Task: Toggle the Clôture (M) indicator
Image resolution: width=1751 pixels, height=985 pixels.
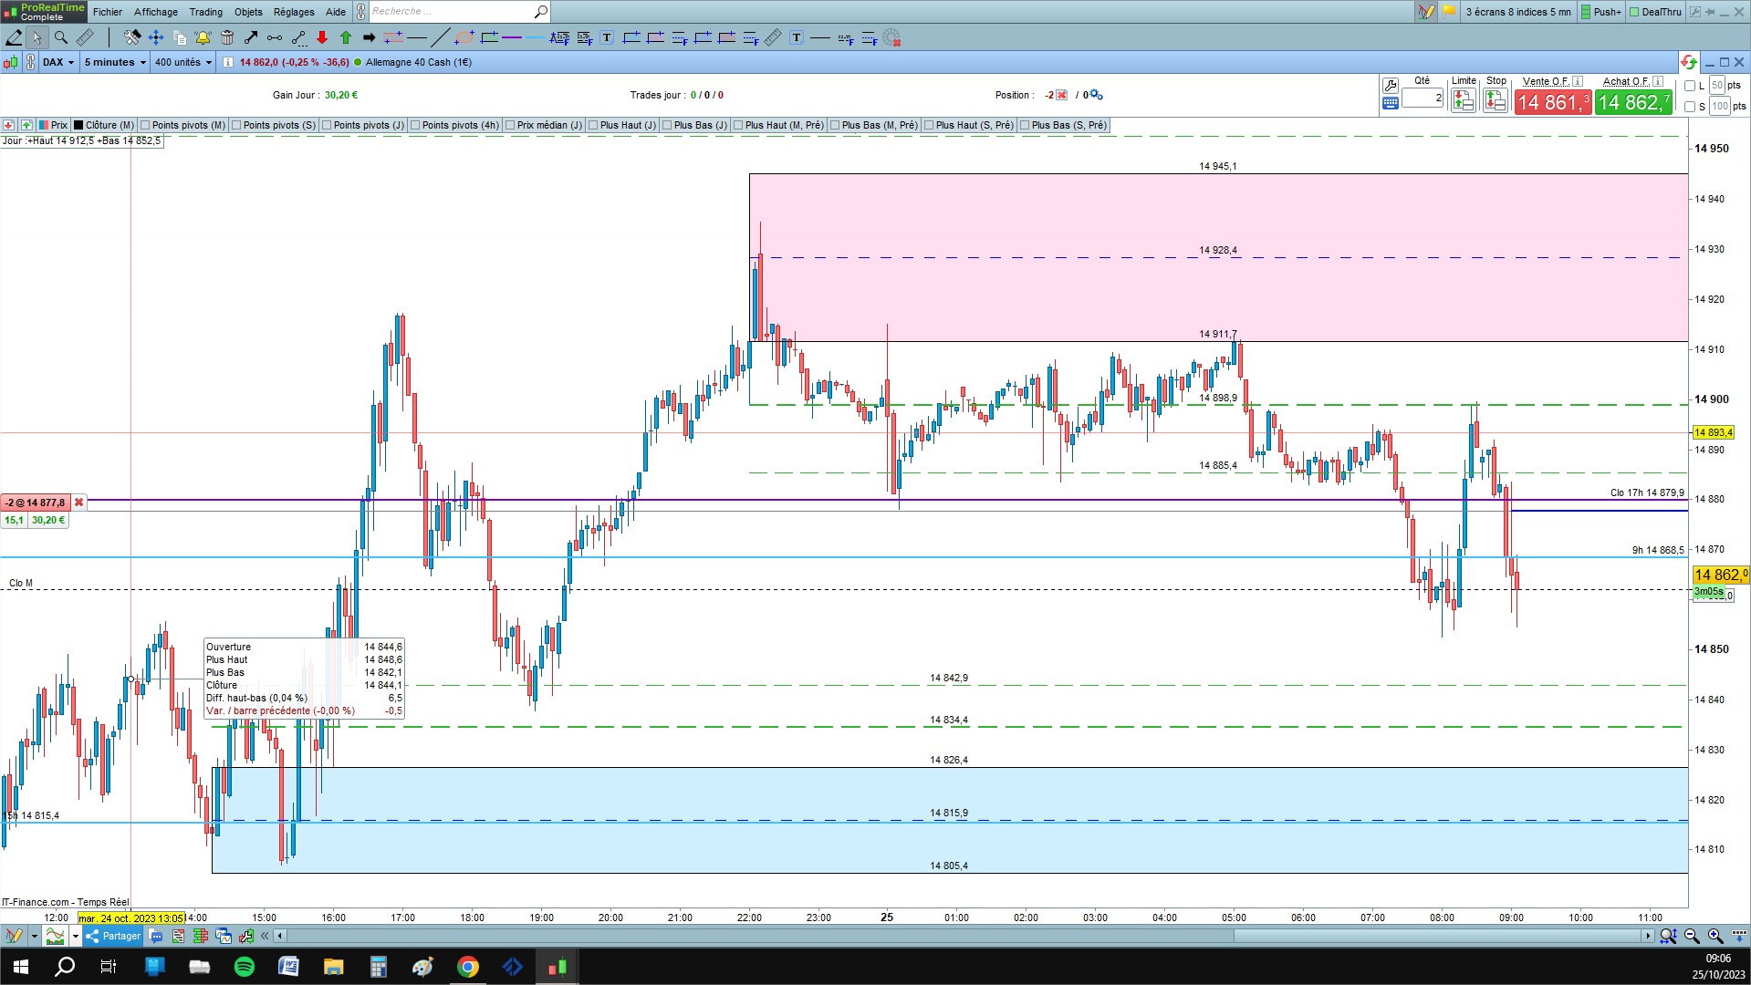Action: 79,125
